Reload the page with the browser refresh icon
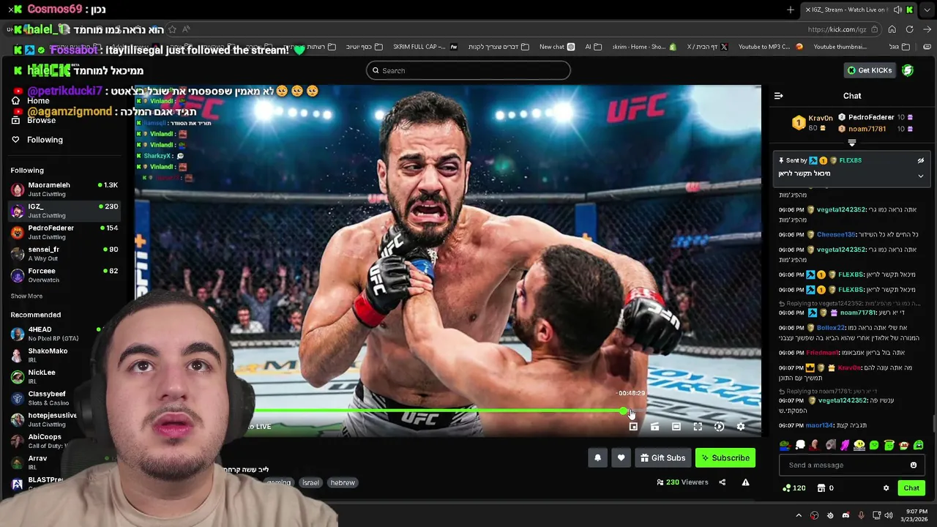This screenshot has height=527, width=937. click(909, 29)
